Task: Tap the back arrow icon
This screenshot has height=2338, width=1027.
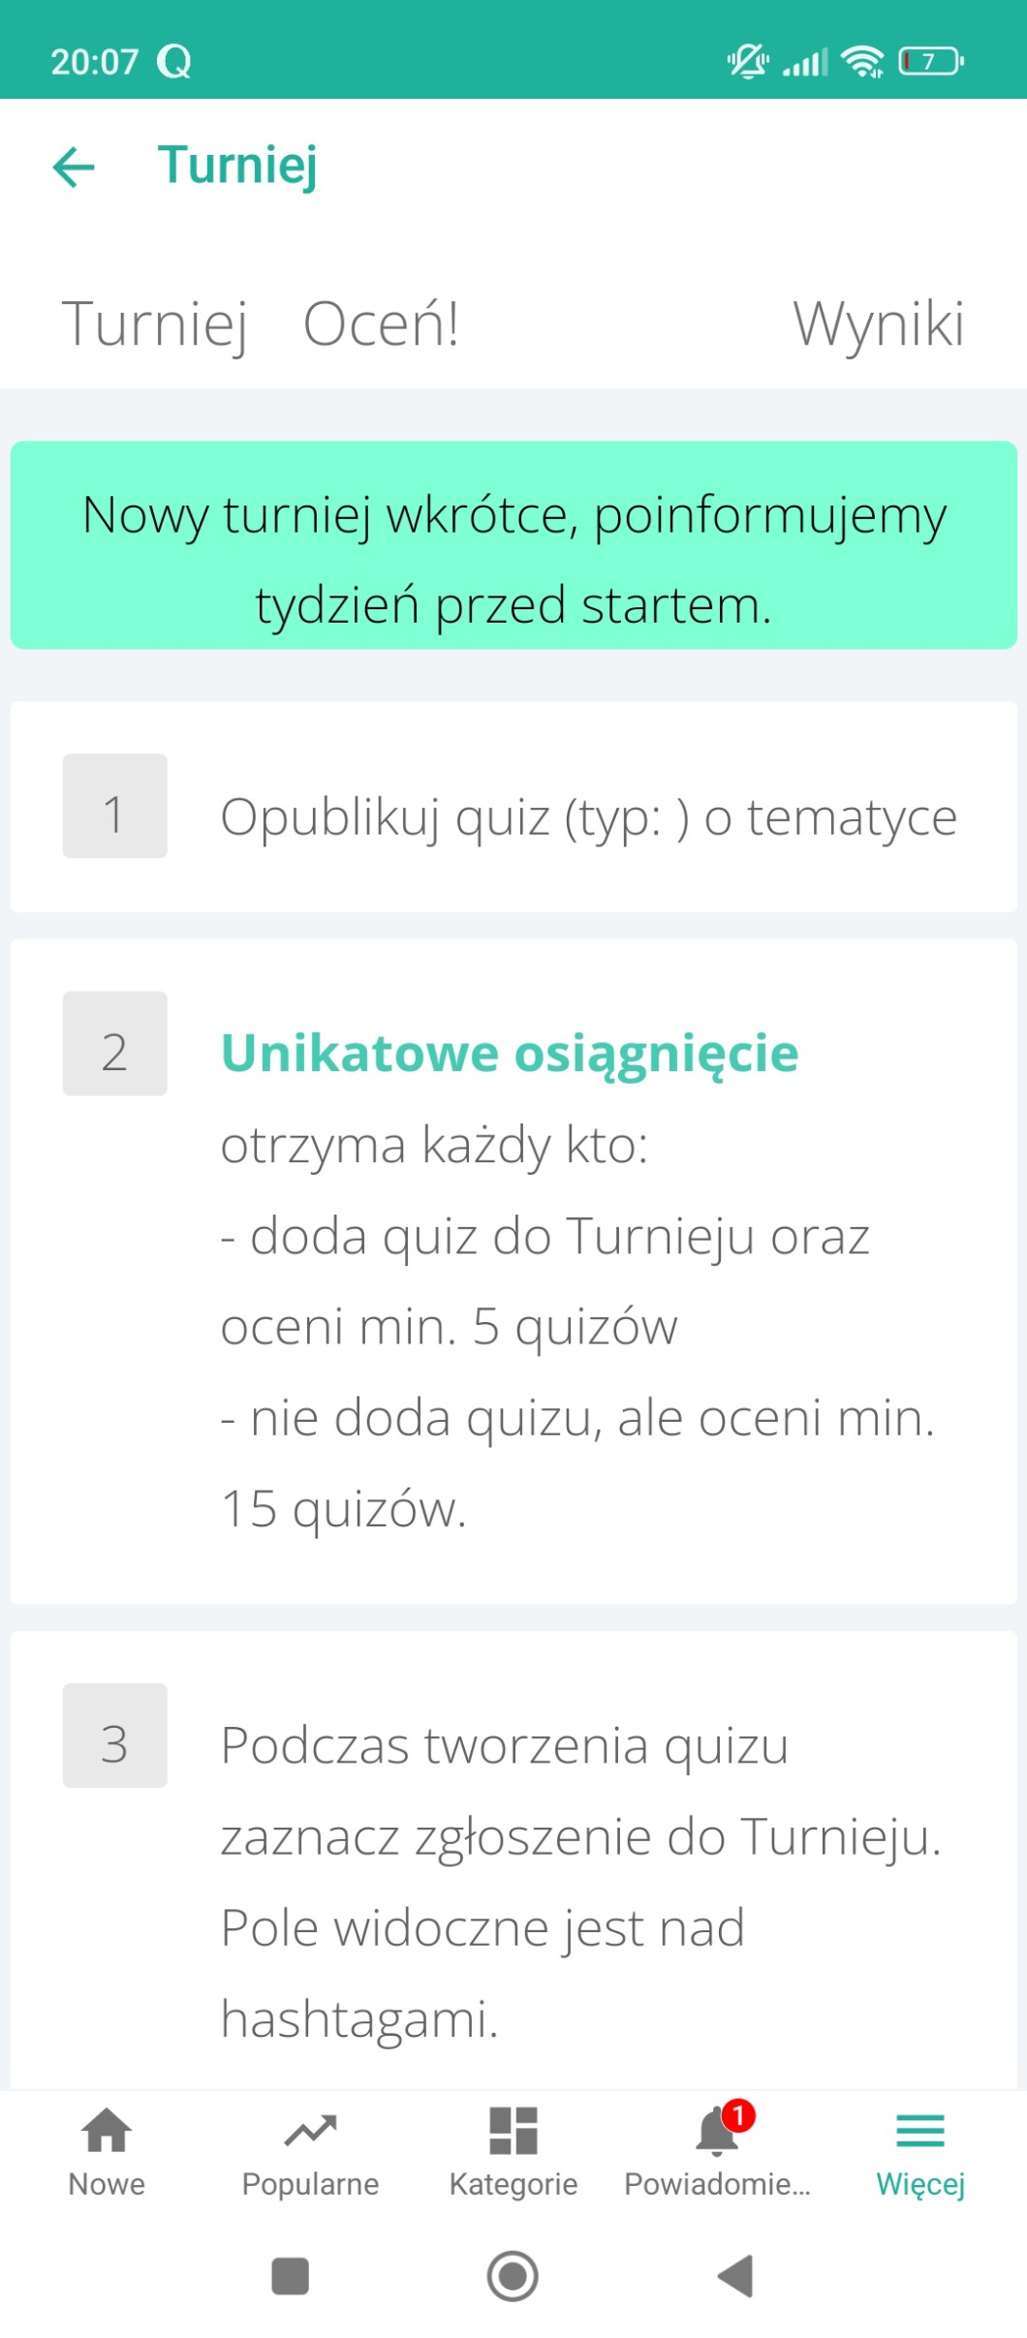Action: 74,167
